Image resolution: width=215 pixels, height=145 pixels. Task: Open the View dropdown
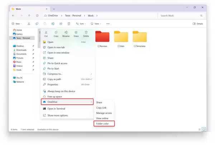[x=96, y=24]
